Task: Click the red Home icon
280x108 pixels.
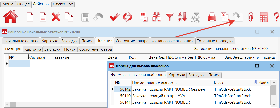Action: 10,17
